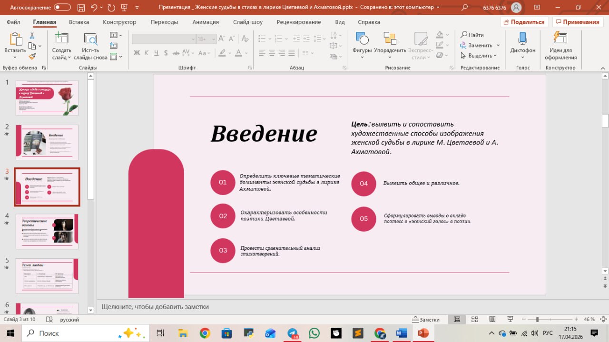This screenshot has height=342, width=609.
Task: Toggle the Заметки notes pane
Action: [426, 319]
